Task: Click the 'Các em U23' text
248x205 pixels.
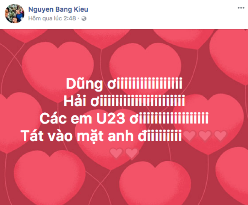Action: click(82, 118)
